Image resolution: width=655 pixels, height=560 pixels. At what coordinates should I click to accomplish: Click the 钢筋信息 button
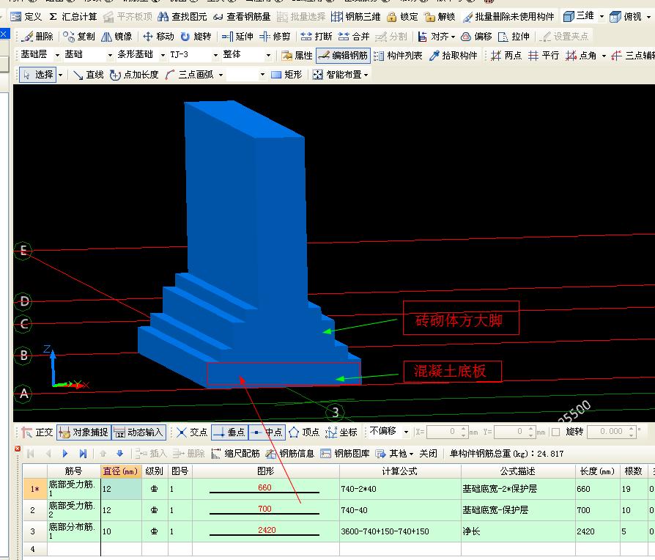[290, 454]
